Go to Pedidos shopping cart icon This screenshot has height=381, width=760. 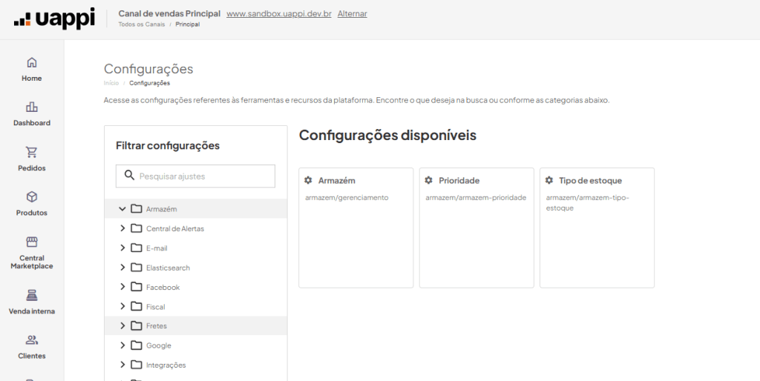click(31, 152)
